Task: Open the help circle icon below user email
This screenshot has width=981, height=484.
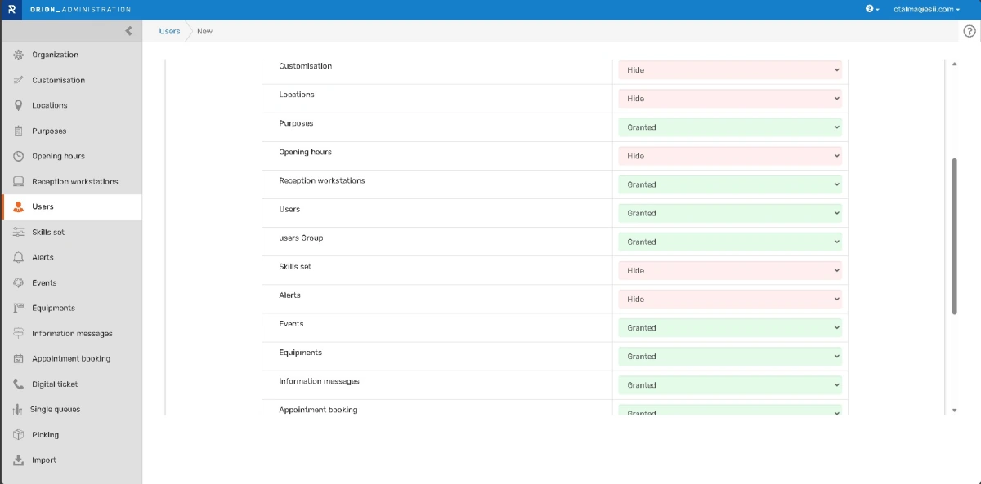Action: point(970,31)
